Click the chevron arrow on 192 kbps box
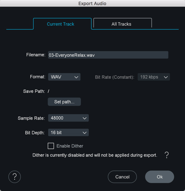This screenshot has width=185, height=191. tap(166, 77)
